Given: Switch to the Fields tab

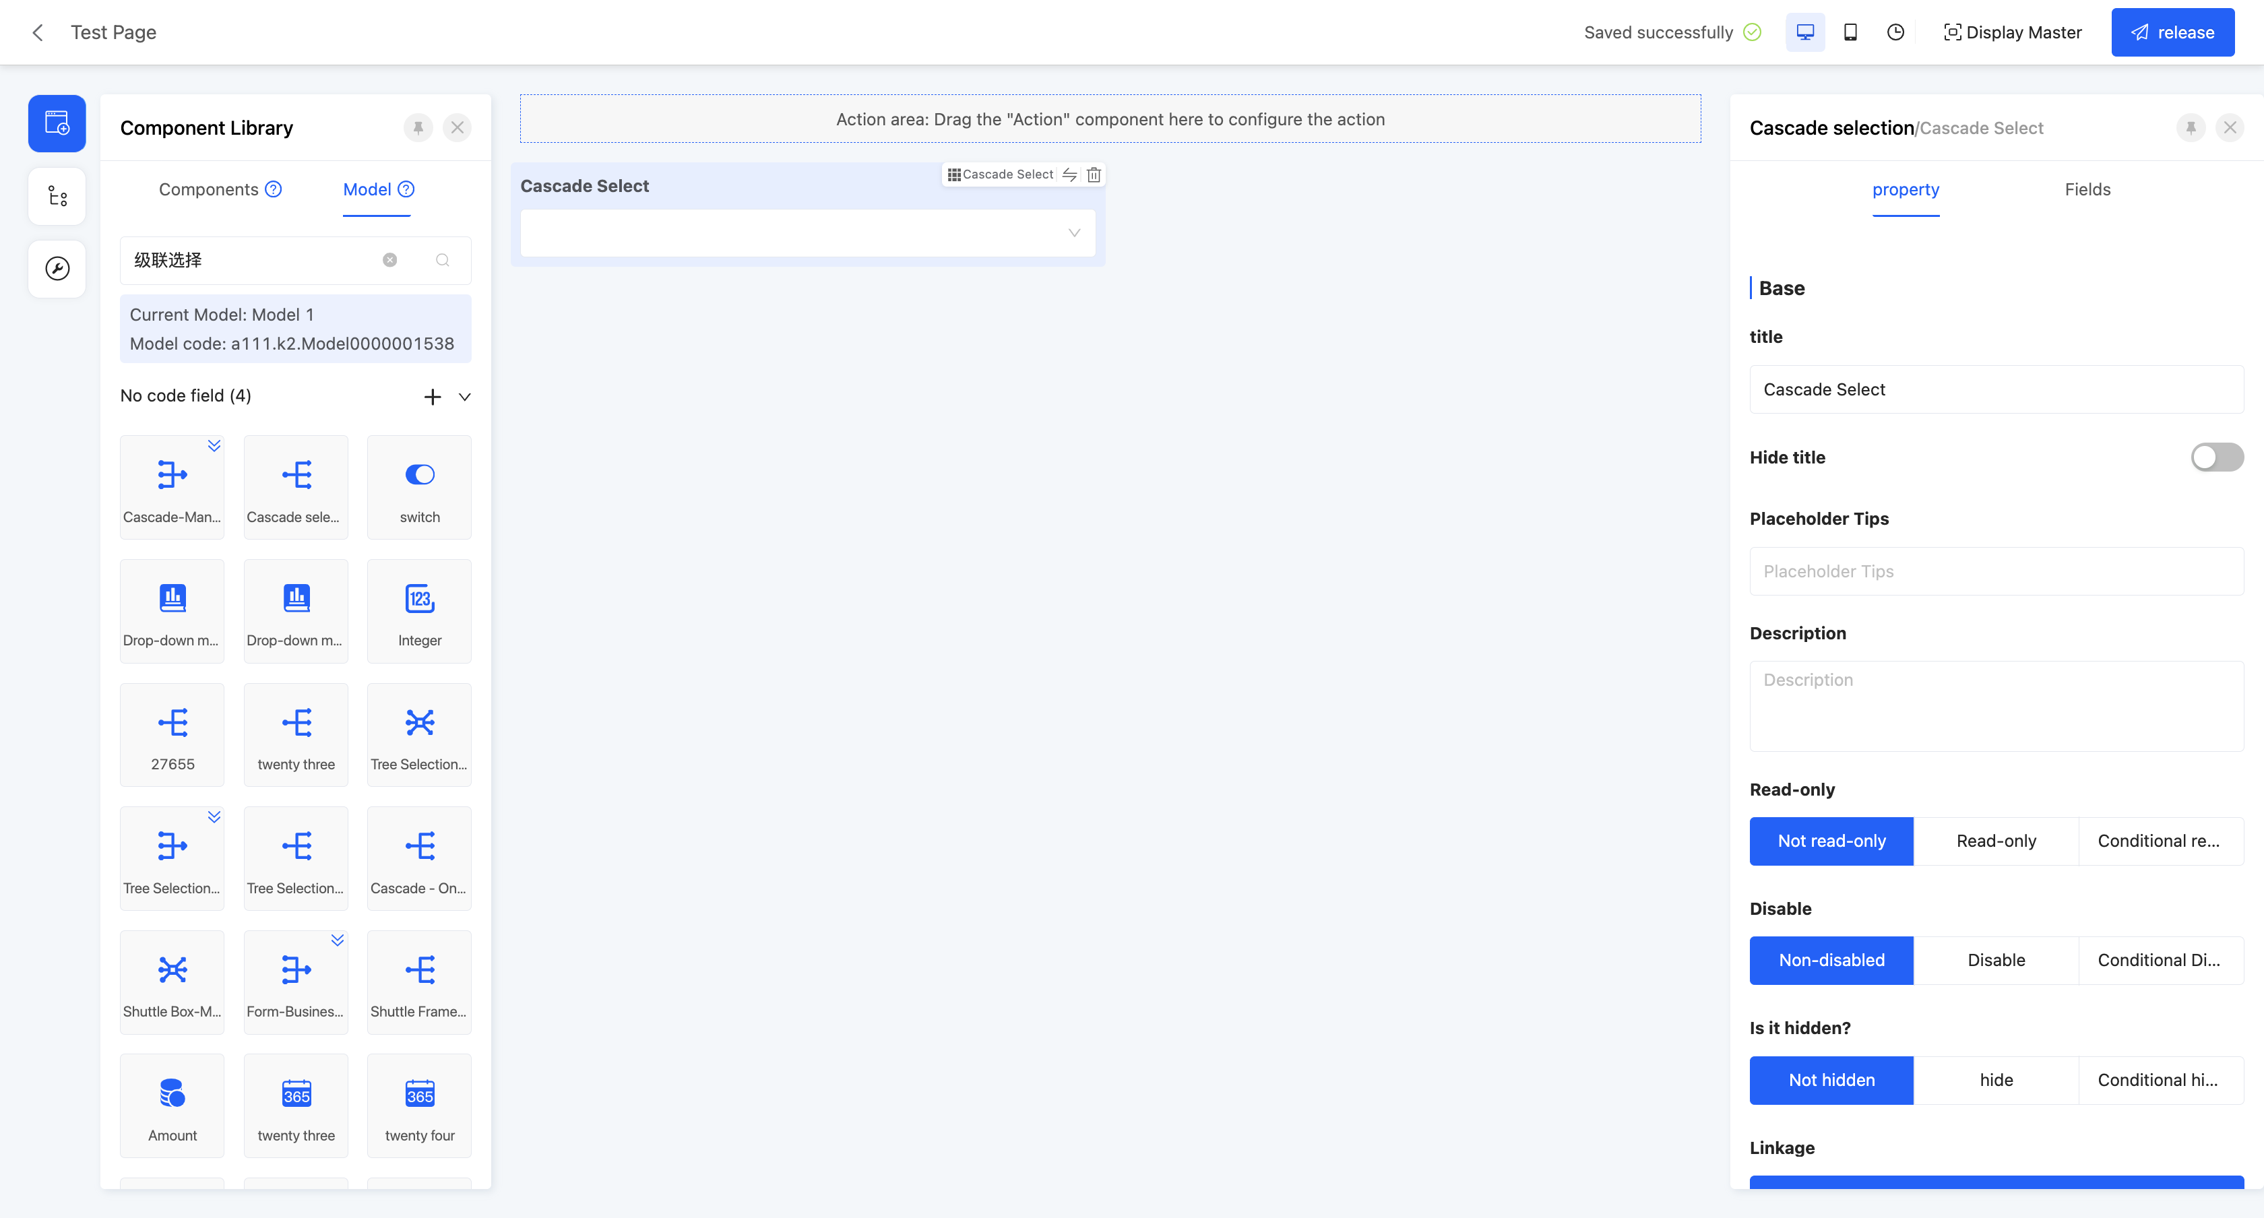Looking at the screenshot, I should tap(2087, 190).
